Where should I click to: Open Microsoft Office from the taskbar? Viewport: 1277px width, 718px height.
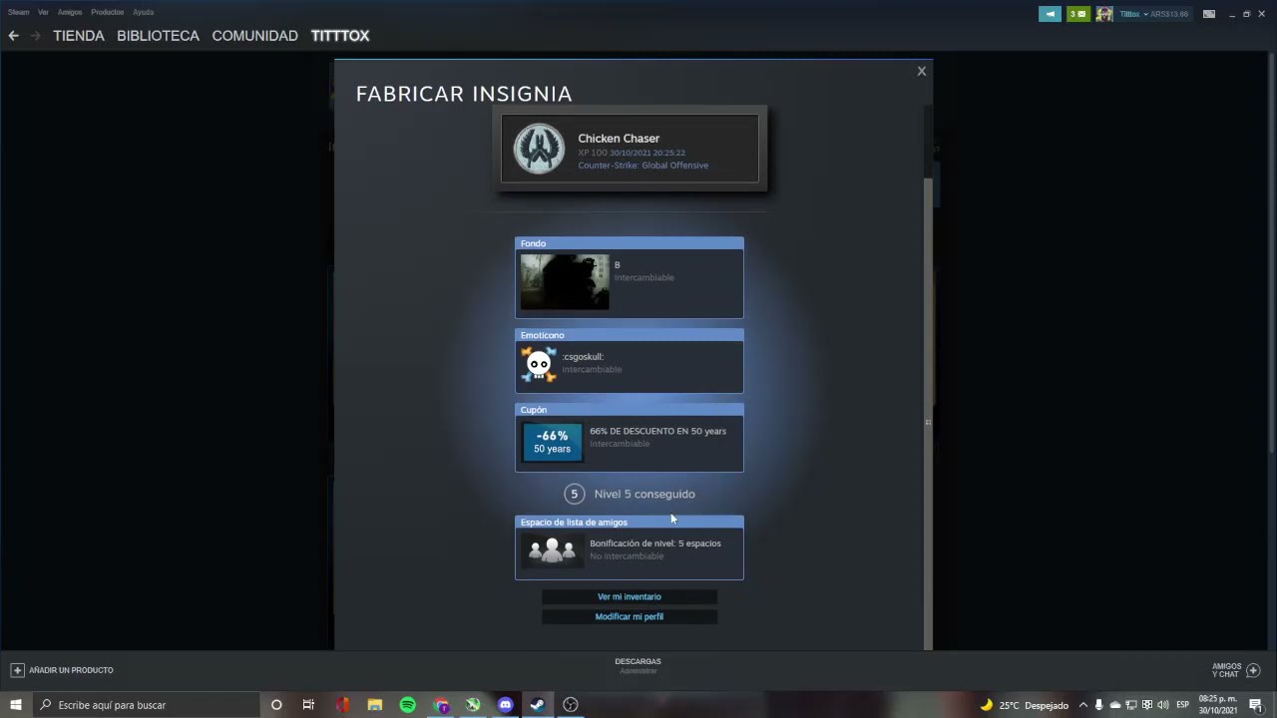pyautogui.click(x=342, y=705)
